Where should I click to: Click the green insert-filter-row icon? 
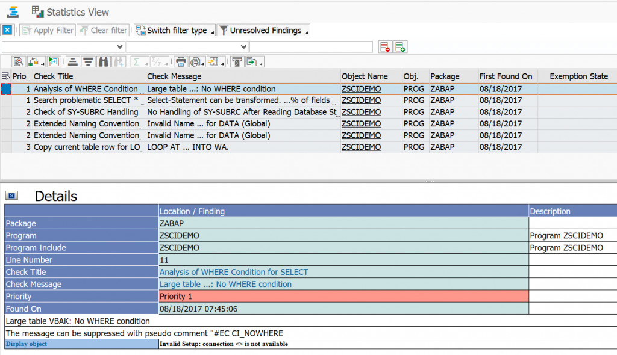tap(399, 46)
